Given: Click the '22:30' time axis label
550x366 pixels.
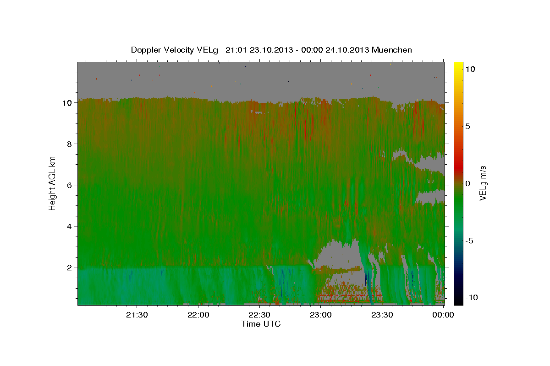Looking at the screenshot, I should coord(259,315).
